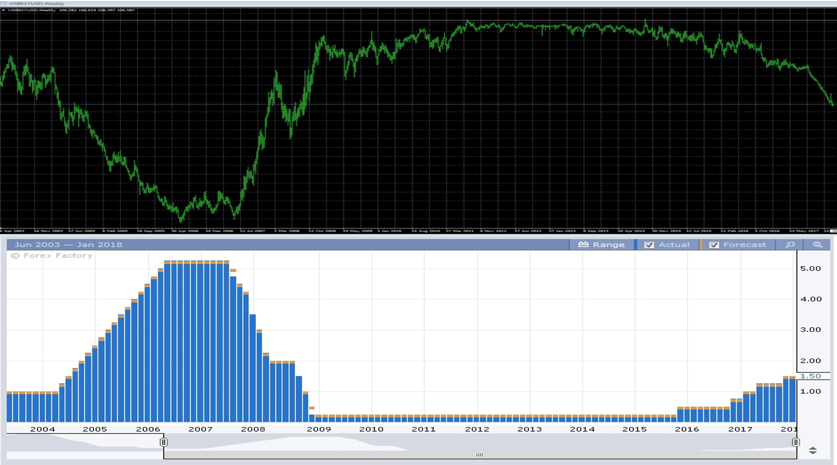Click the zoom out magnifier icon
The height and width of the screenshot is (465, 837).
817,245
